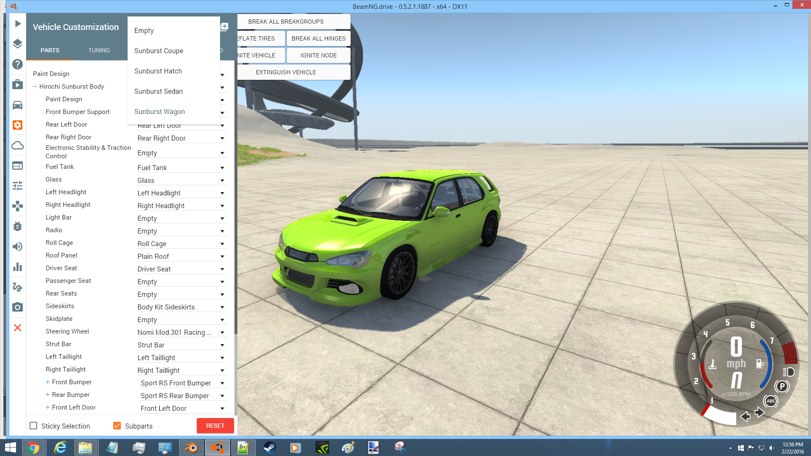The width and height of the screenshot is (811, 456).
Task: Uncheck the Subparts checkbox
Action: [117, 426]
